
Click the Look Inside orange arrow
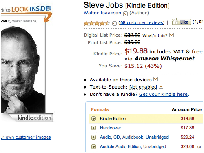point(48,17)
